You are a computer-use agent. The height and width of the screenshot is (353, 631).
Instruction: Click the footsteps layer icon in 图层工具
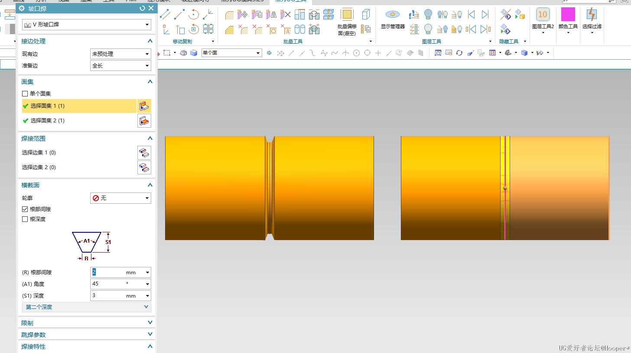tap(414, 14)
